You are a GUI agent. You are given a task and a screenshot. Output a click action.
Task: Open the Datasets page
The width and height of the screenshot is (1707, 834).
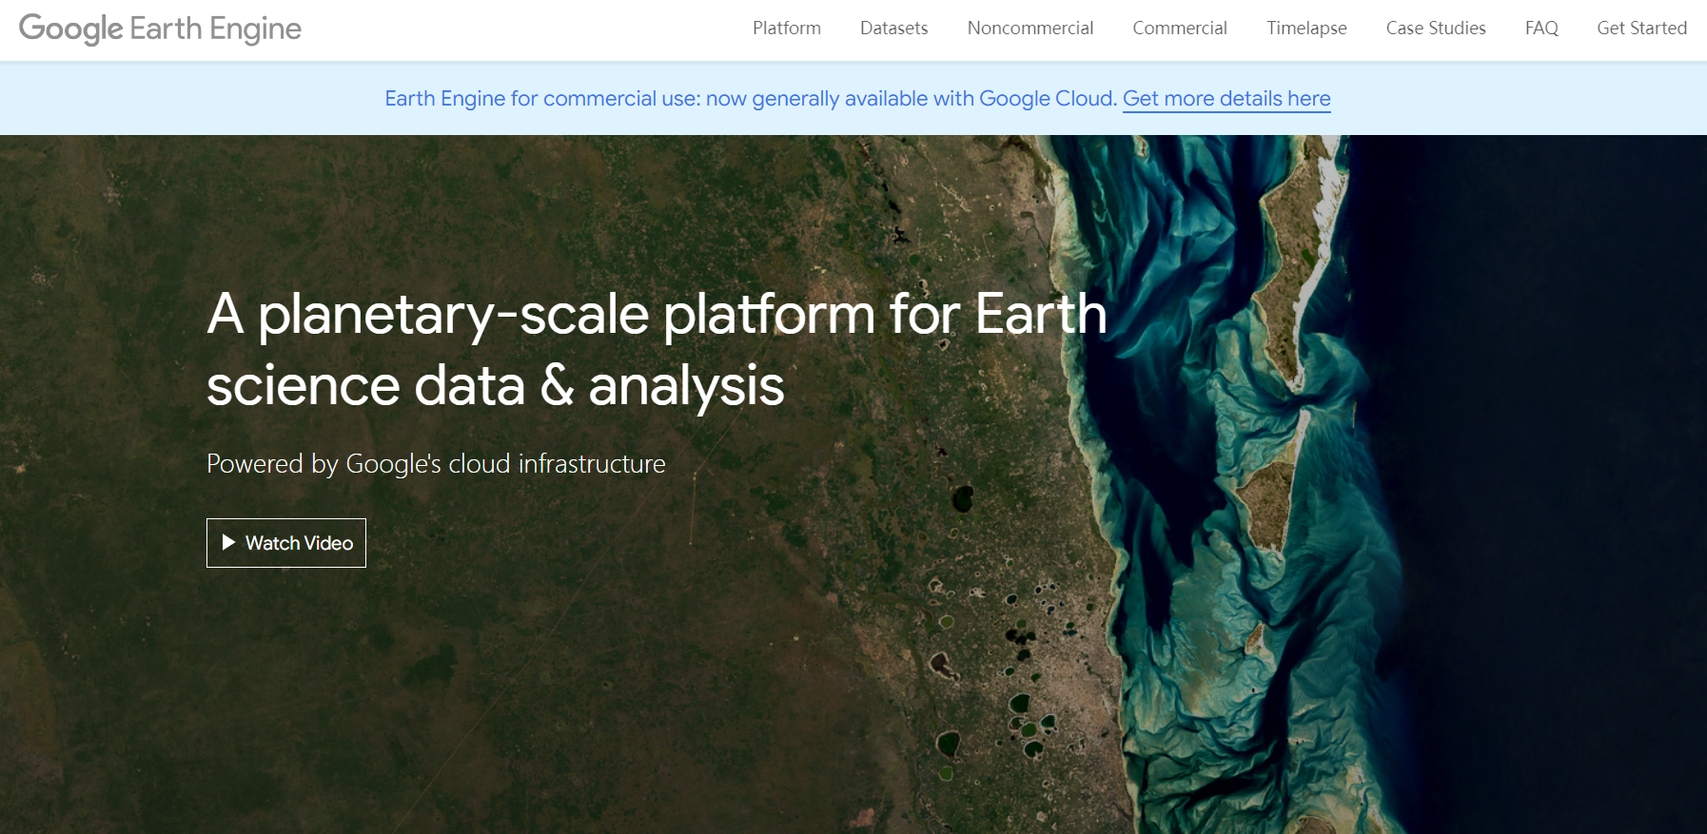tap(893, 29)
